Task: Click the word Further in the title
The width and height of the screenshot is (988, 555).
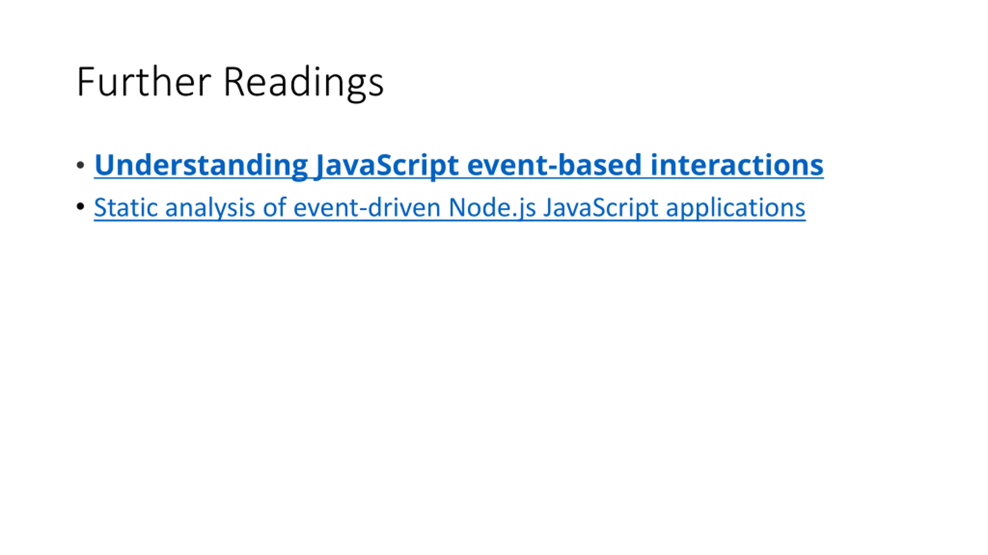Action: click(x=144, y=82)
